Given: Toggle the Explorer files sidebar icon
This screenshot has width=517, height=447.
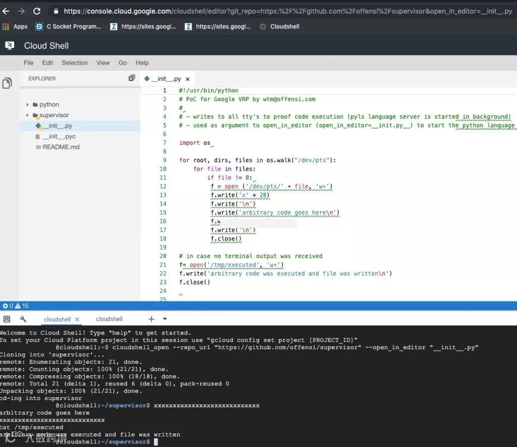Looking at the screenshot, I should click(x=7, y=83).
